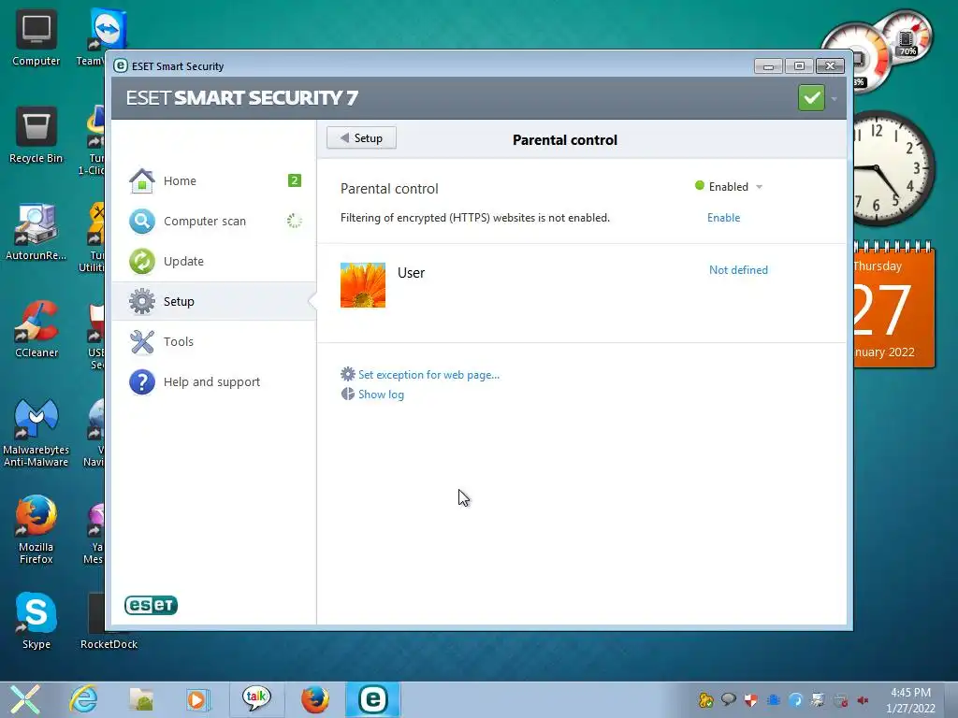Expand the arrow next to status checkmark

(834, 98)
